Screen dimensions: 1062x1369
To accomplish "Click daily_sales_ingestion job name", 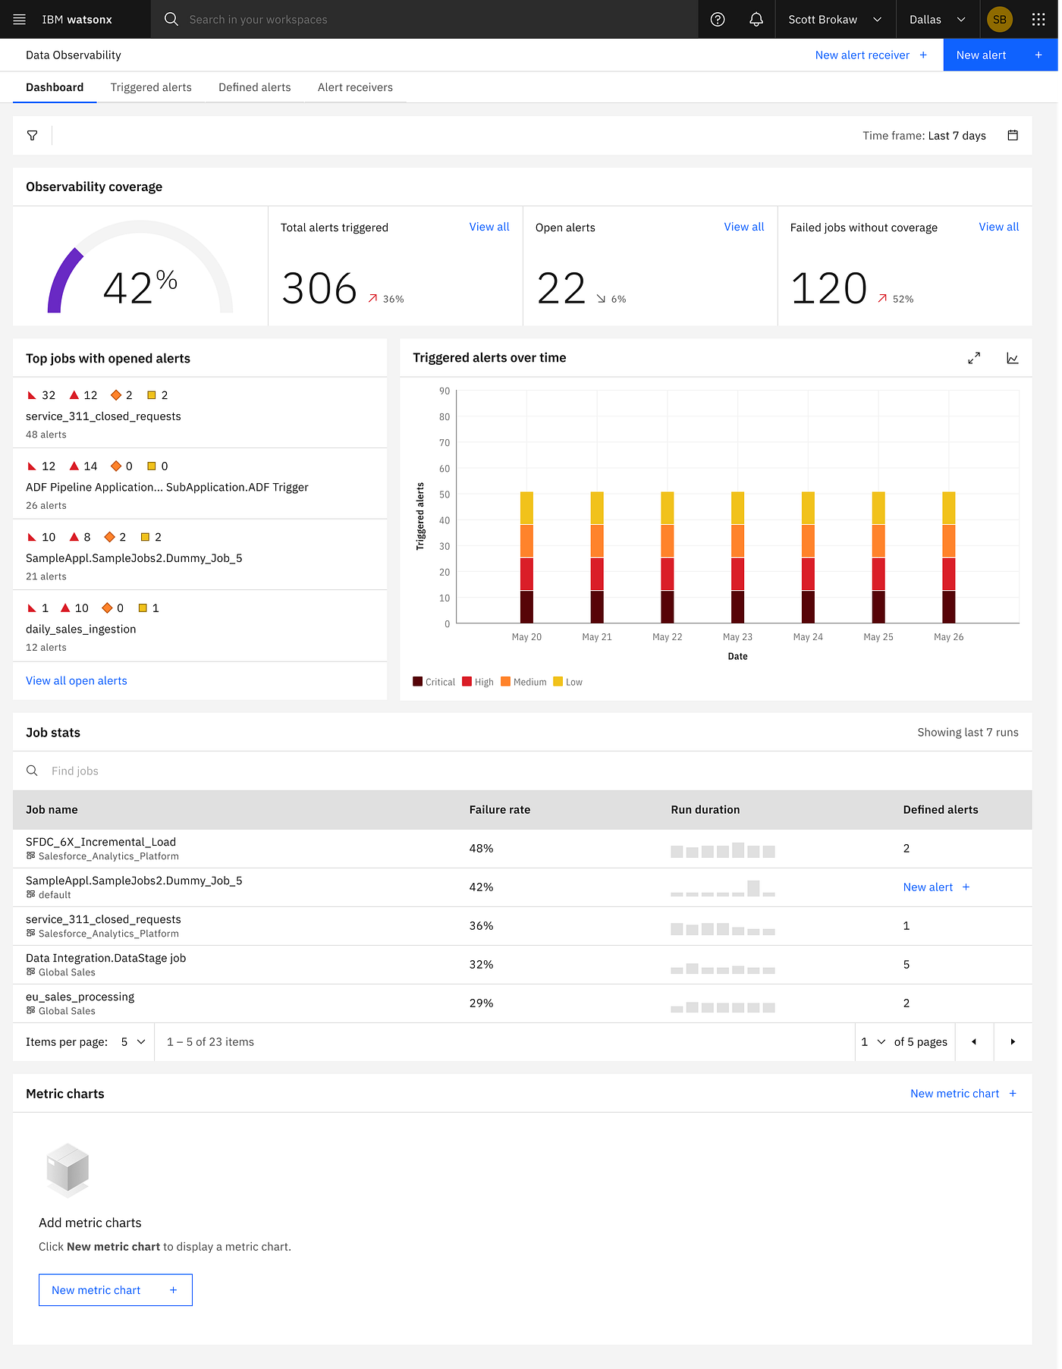I will (81, 630).
